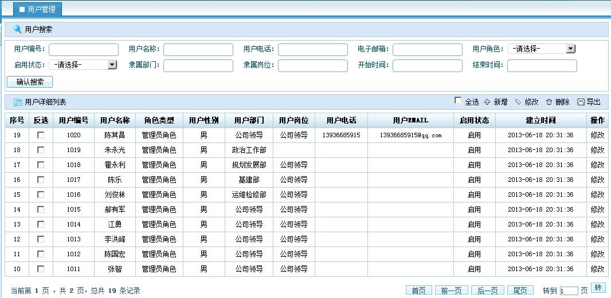Click the 用户详细列表 table icon
This screenshot has height=298, width=611.
18,102
